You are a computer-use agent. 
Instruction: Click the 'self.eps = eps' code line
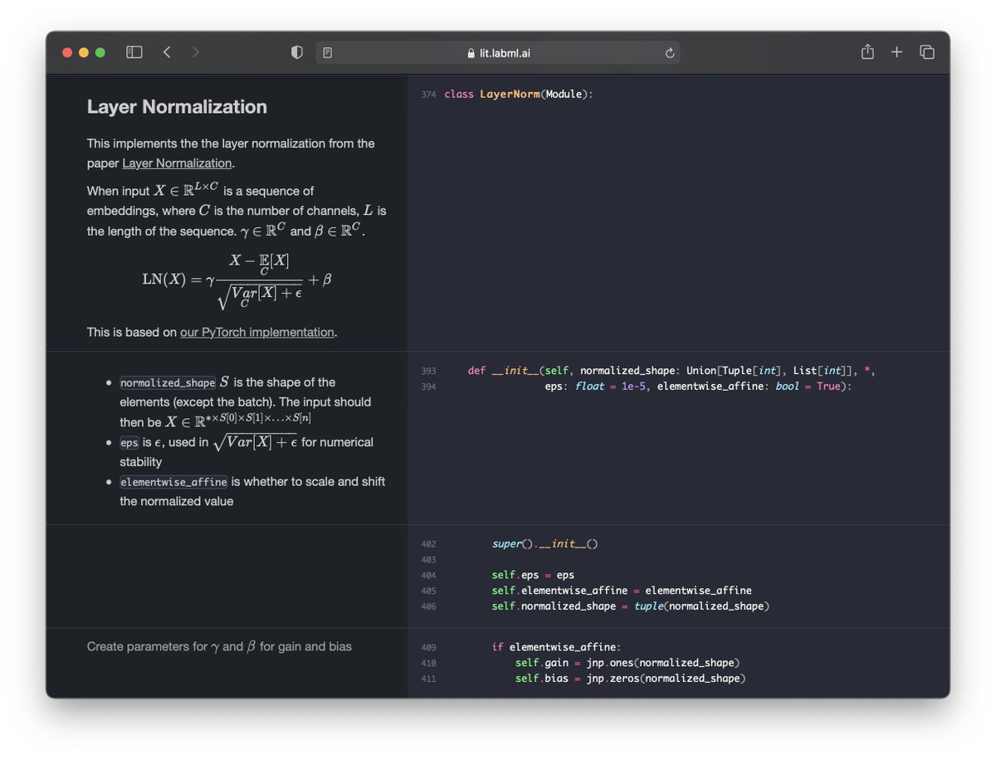pos(533,575)
